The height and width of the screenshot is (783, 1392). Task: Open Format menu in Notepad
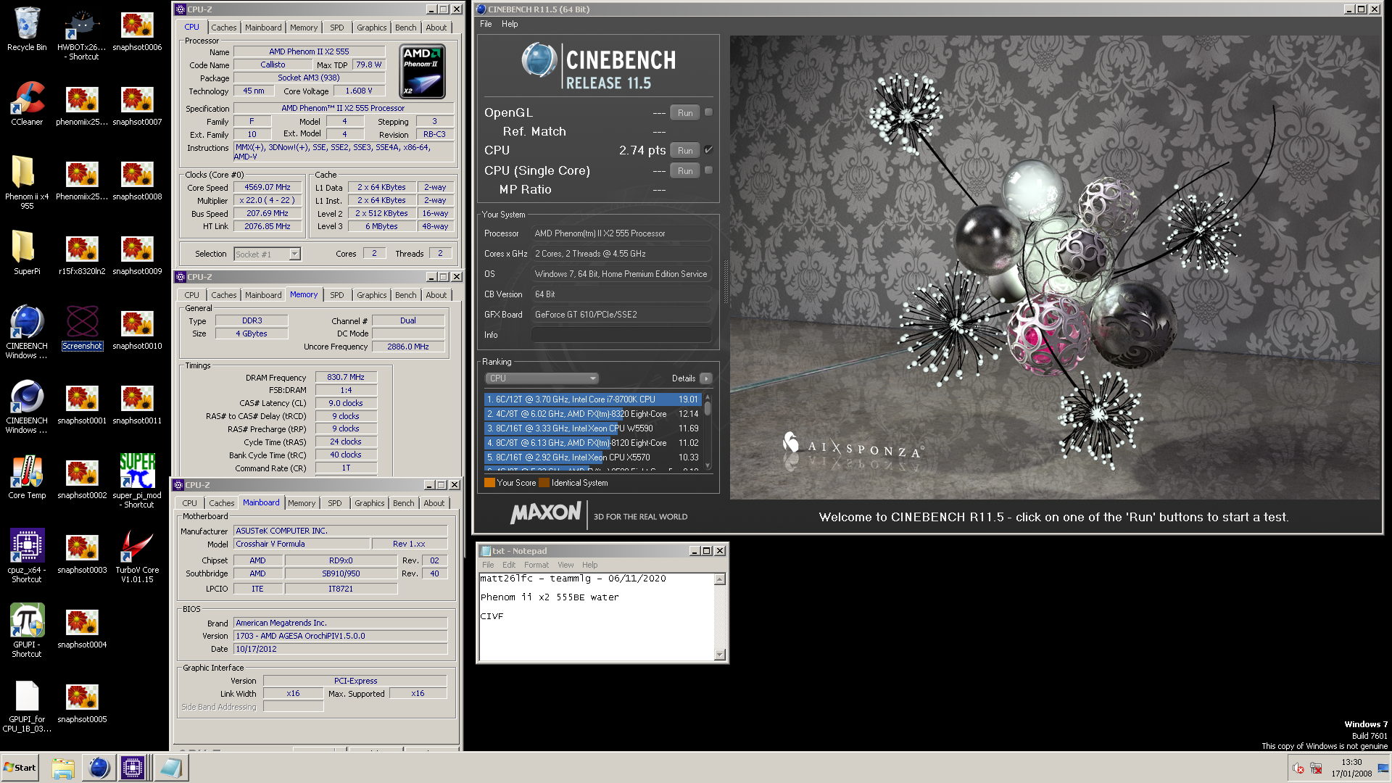tap(536, 565)
